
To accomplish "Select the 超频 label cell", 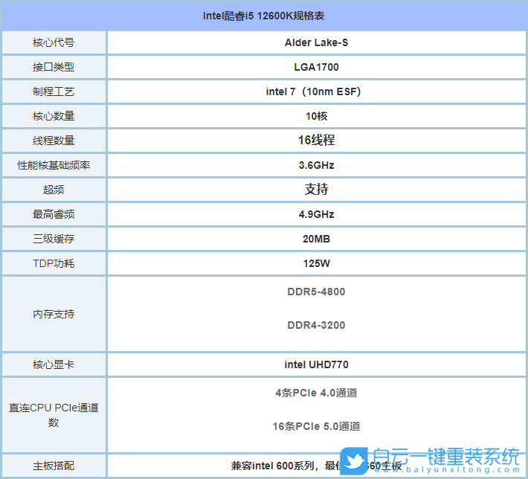I will tap(54, 190).
